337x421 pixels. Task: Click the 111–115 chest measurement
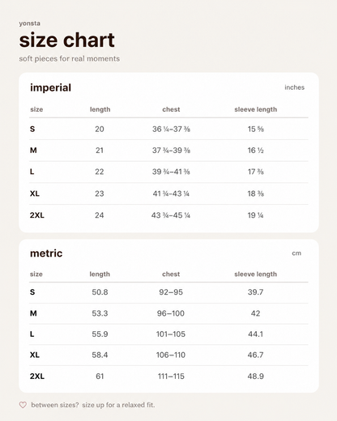(171, 376)
